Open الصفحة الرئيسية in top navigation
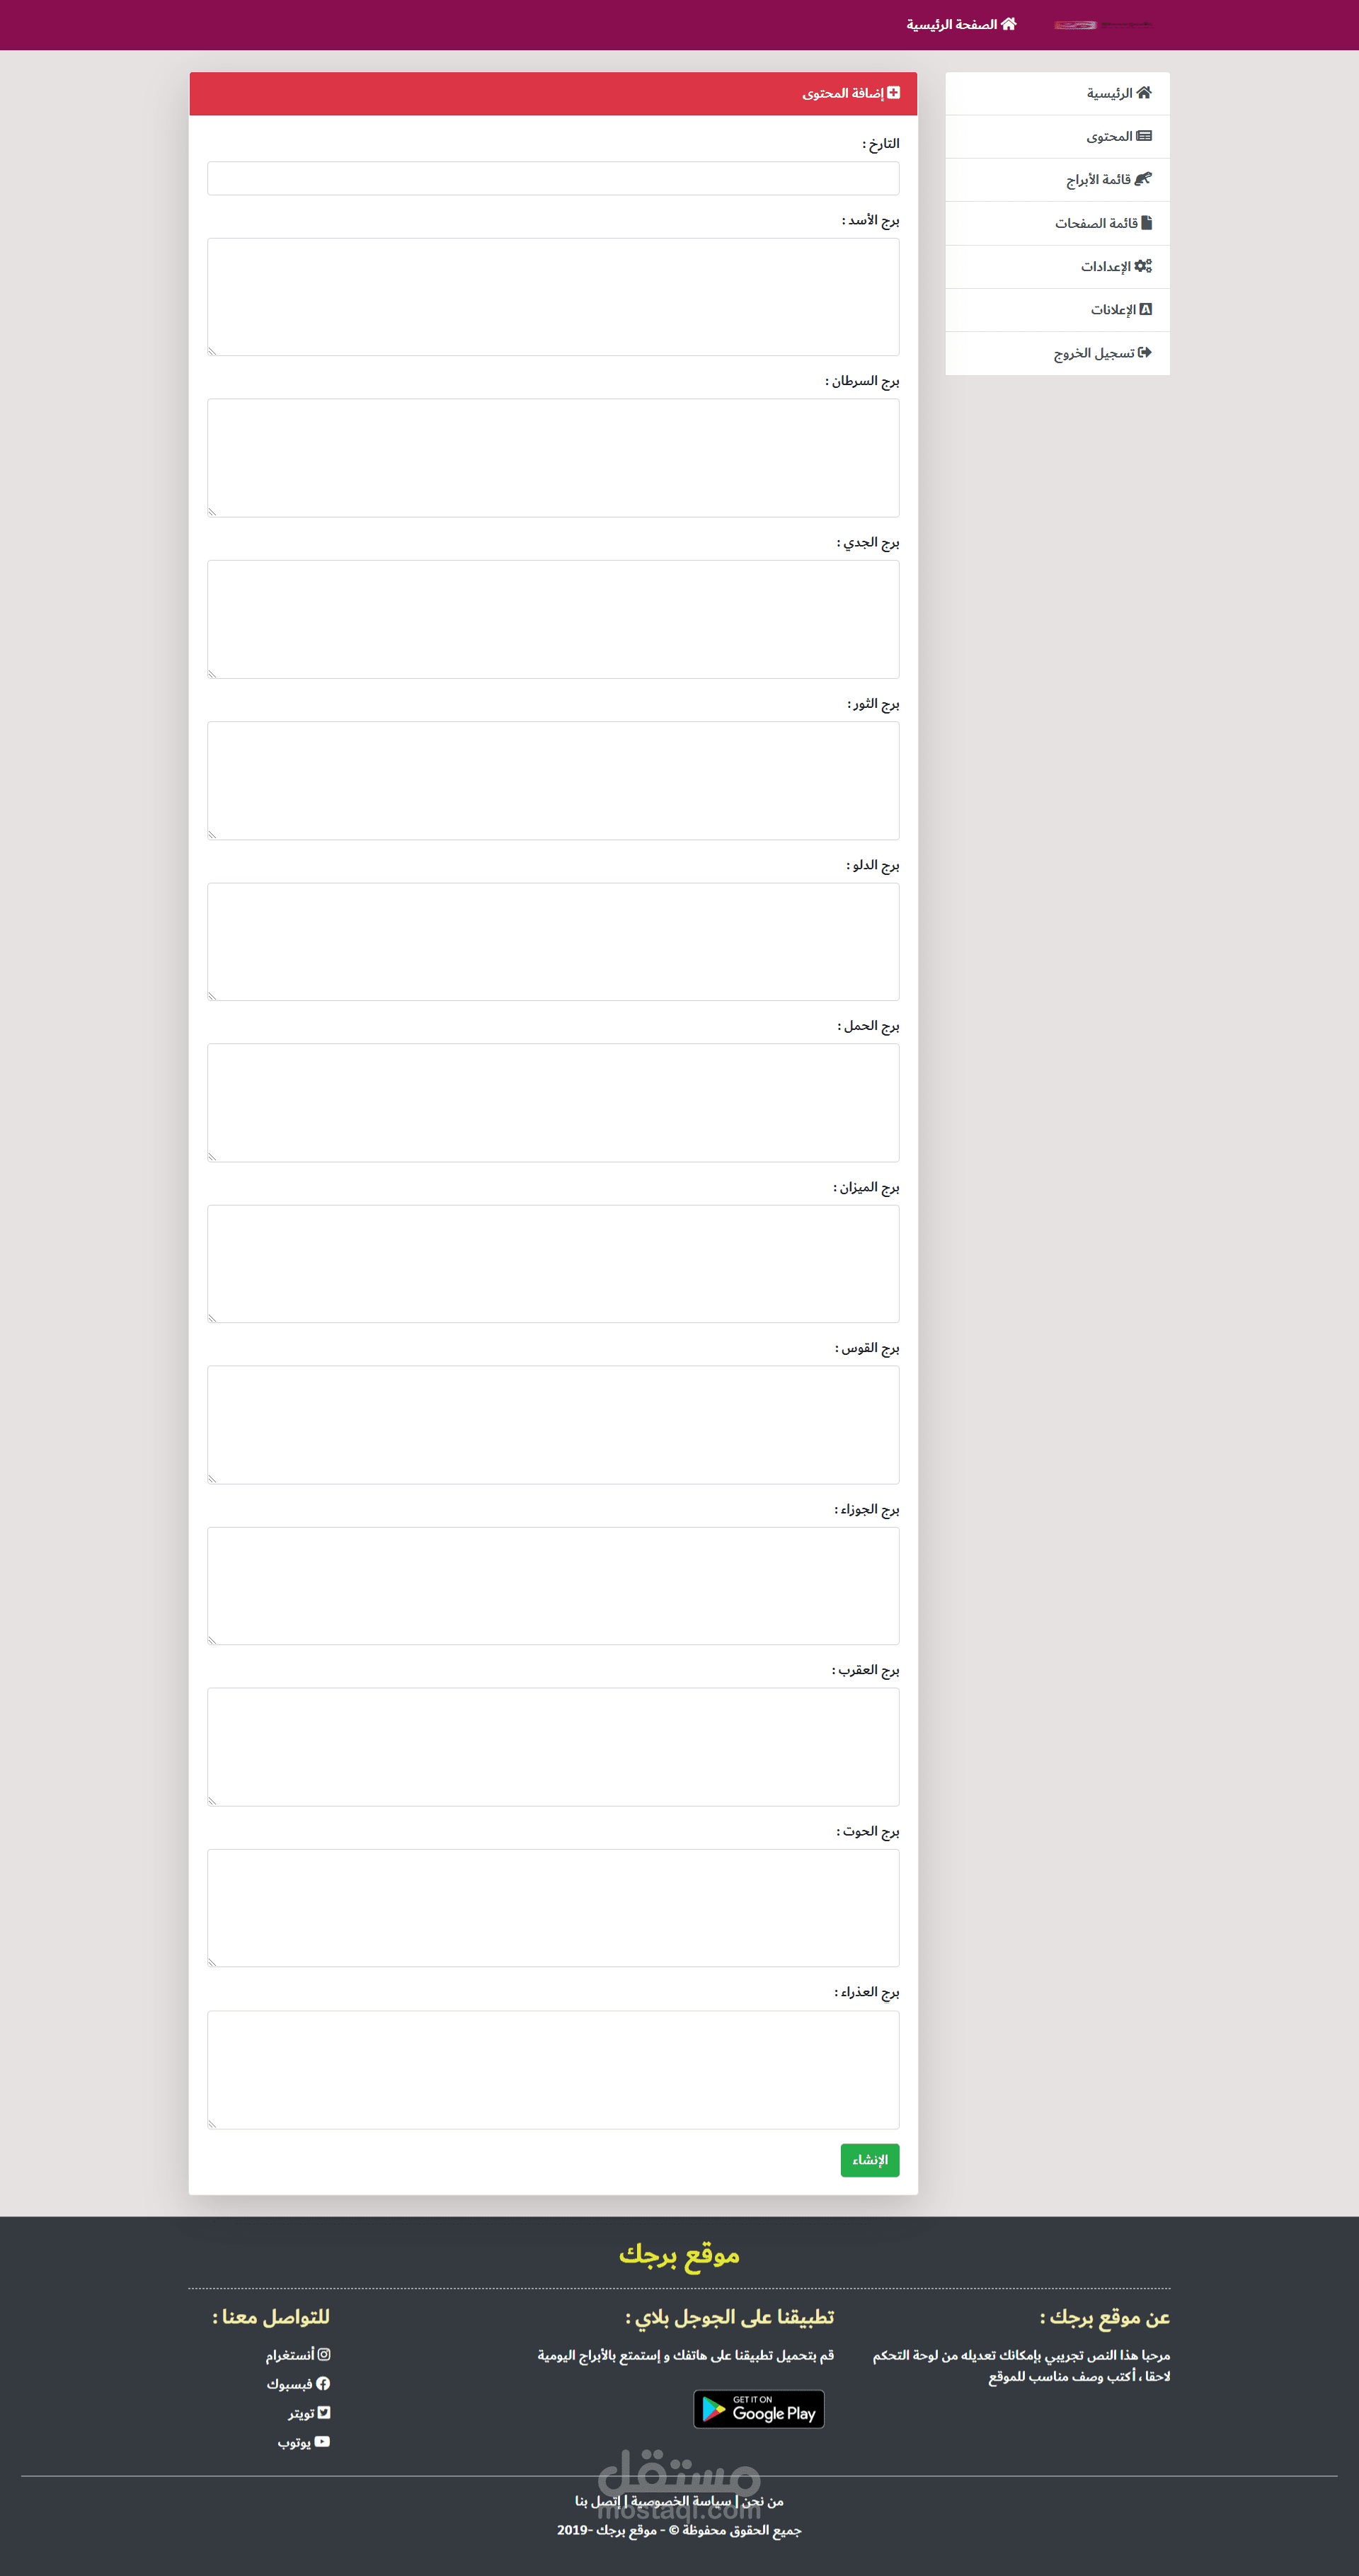 click(961, 24)
